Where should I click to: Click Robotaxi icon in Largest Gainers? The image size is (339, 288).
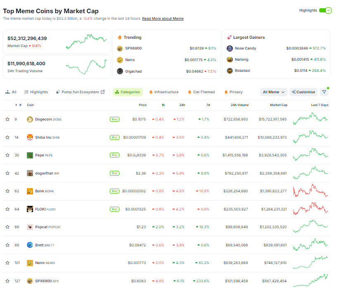click(x=230, y=71)
